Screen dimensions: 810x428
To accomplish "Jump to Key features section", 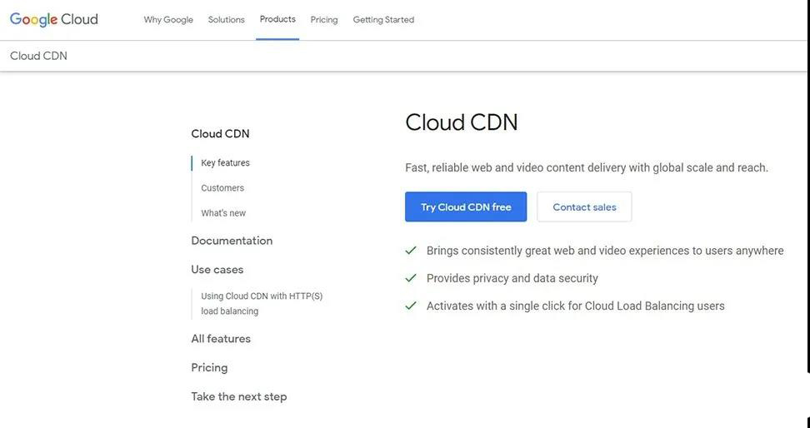I will pyautogui.click(x=225, y=163).
